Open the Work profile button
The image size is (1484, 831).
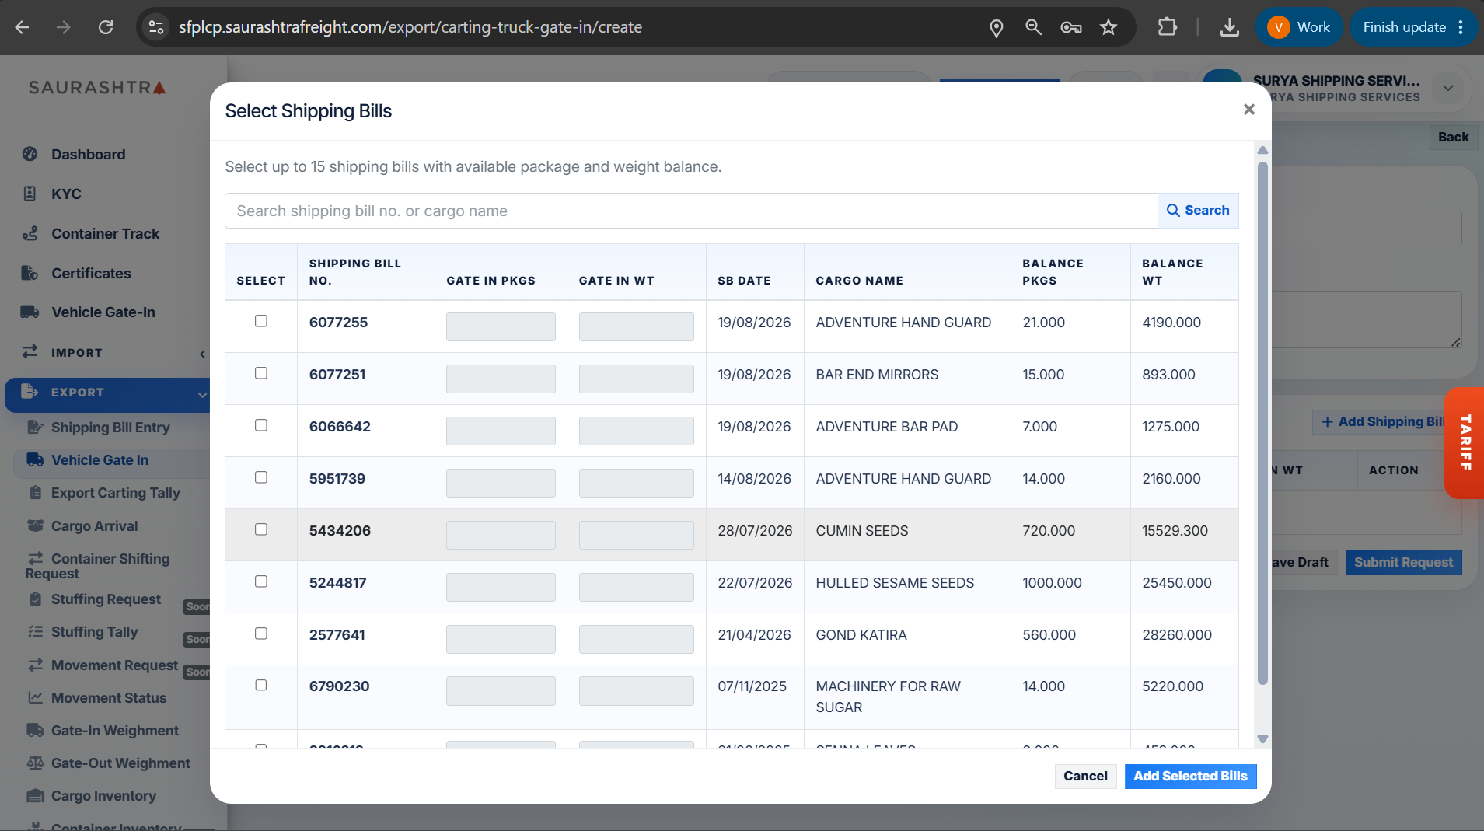(x=1299, y=27)
